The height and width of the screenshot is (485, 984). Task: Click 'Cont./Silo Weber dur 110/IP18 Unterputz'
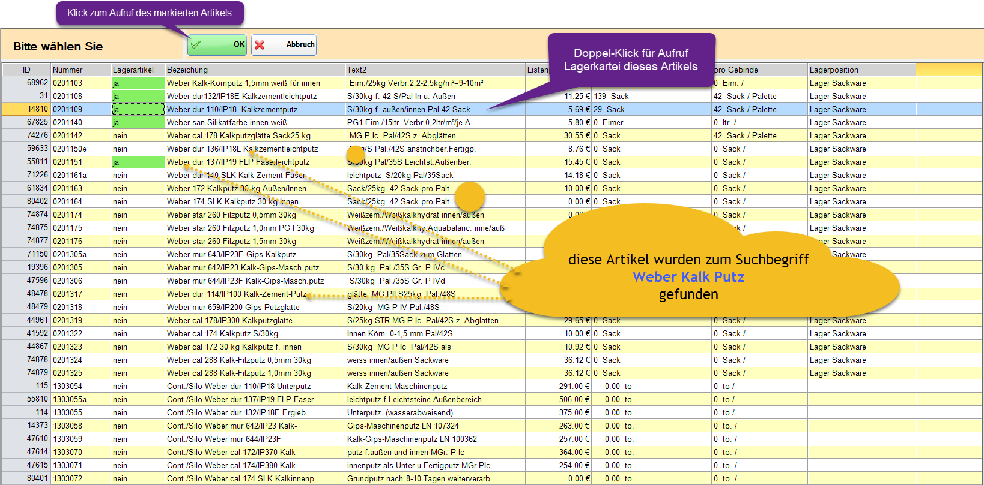pyautogui.click(x=255, y=386)
